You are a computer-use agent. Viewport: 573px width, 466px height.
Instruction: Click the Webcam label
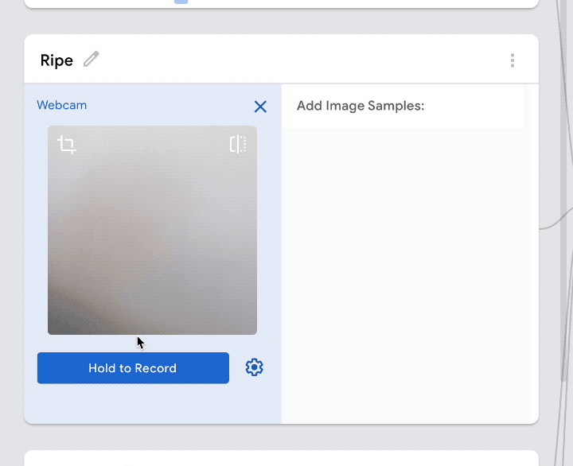62,105
